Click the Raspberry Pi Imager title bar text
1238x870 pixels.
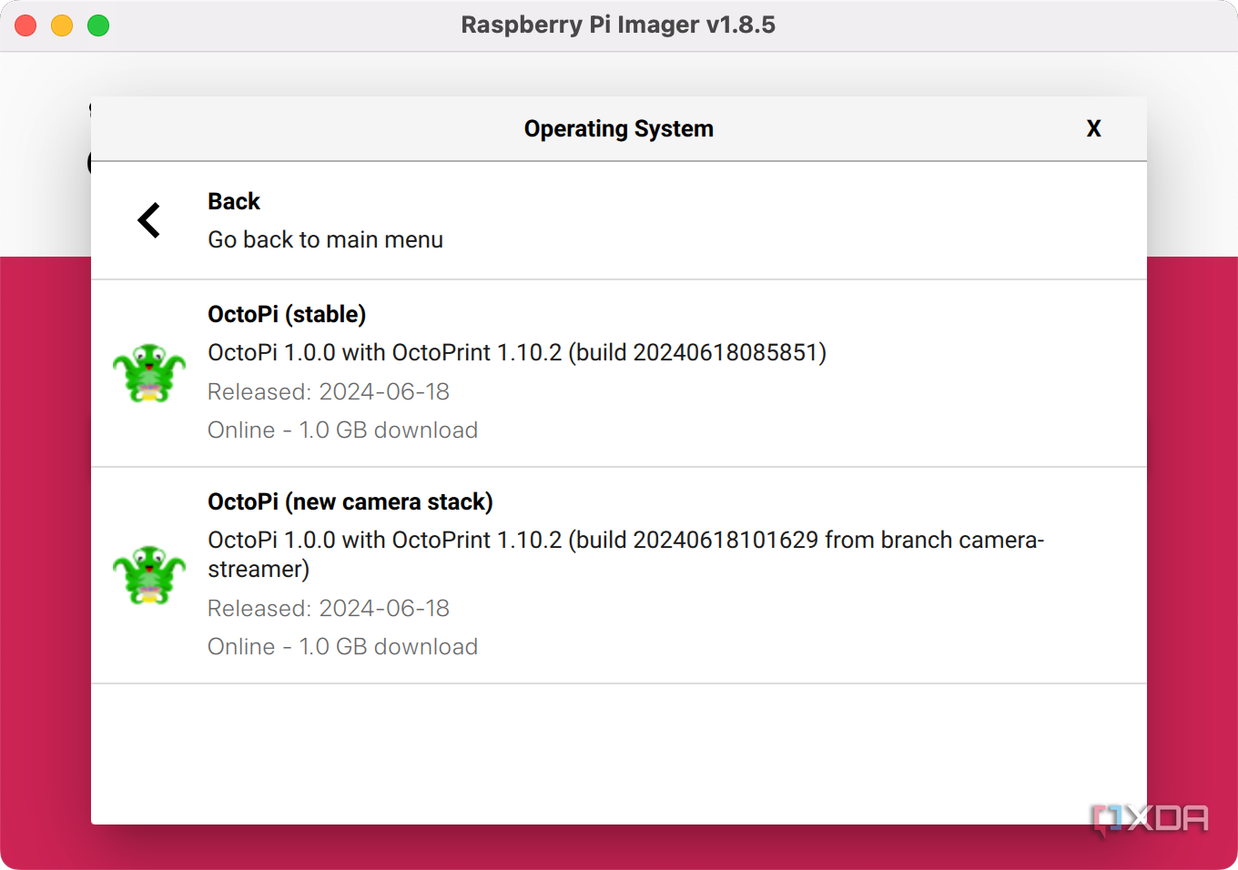tap(618, 25)
